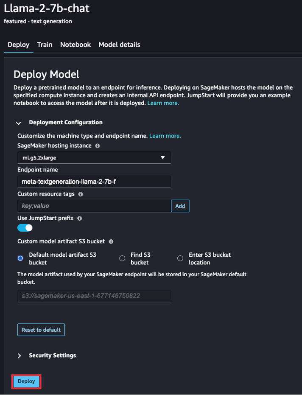Click the Use JumpStart prefix label

coord(45,218)
